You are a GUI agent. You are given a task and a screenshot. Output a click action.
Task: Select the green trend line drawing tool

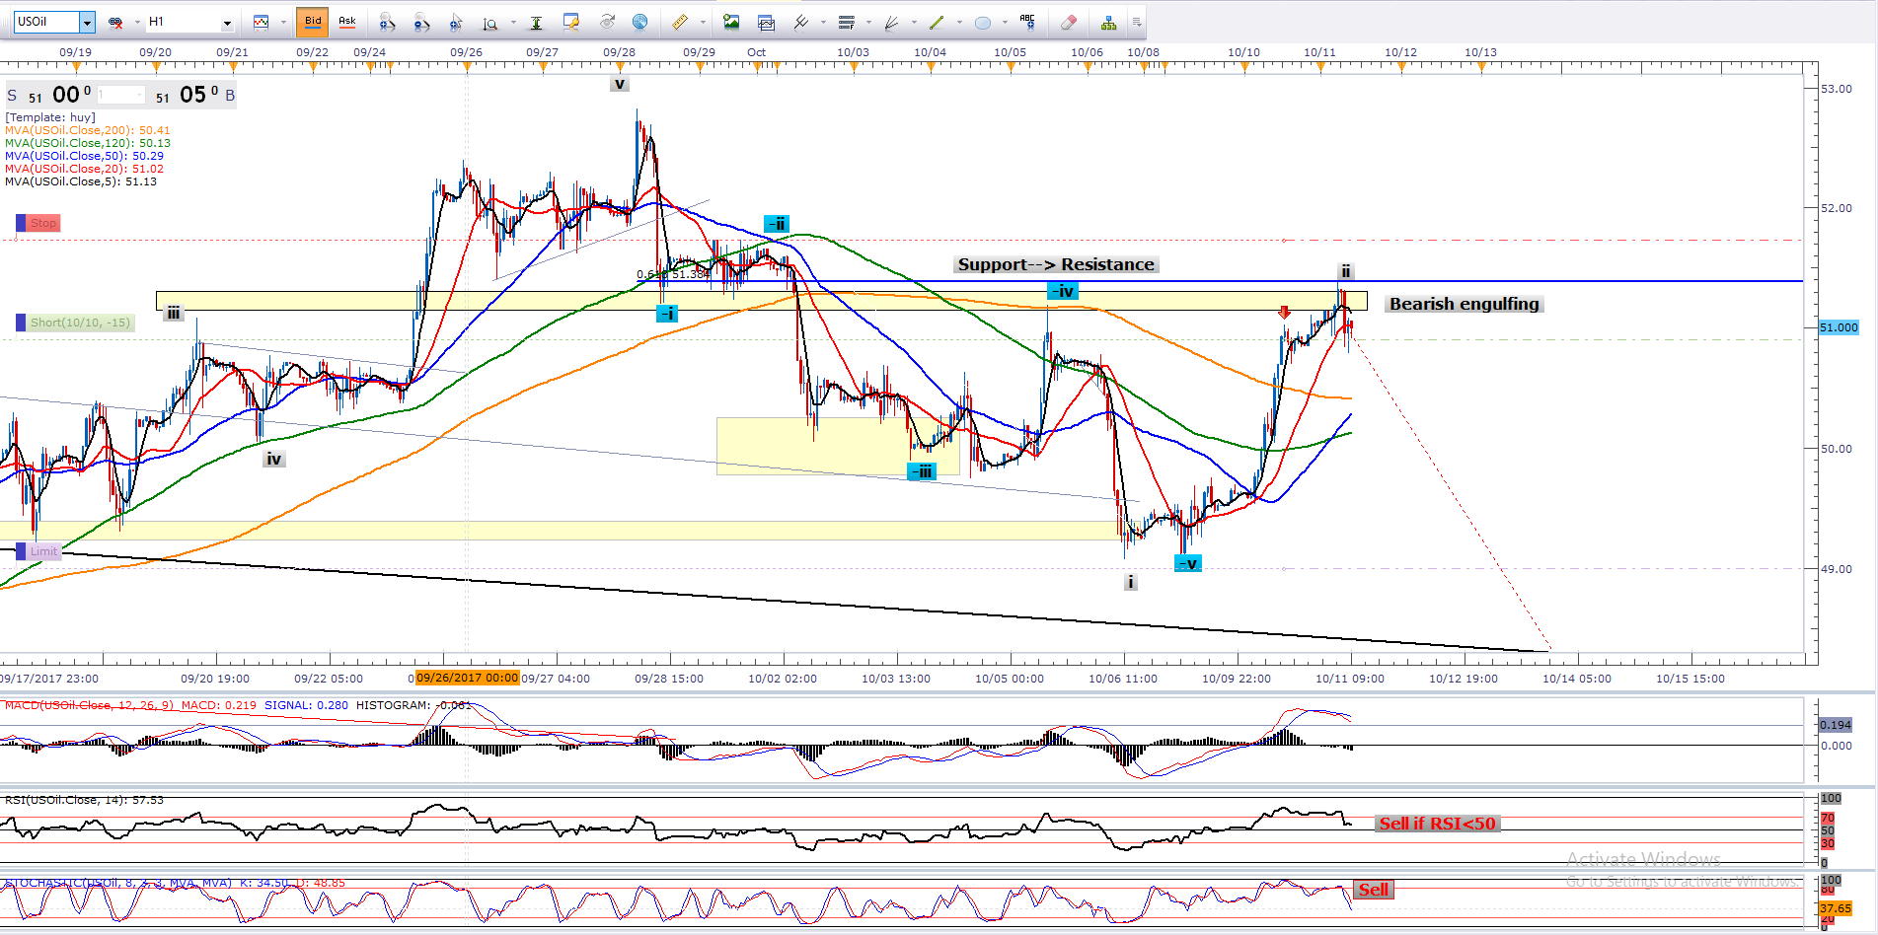tap(937, 22)
